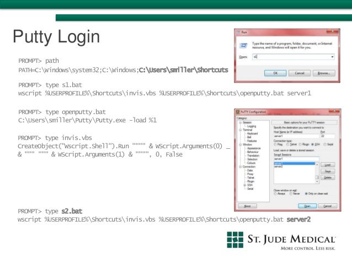Click the Run program icon in dialog

(243, 46)
